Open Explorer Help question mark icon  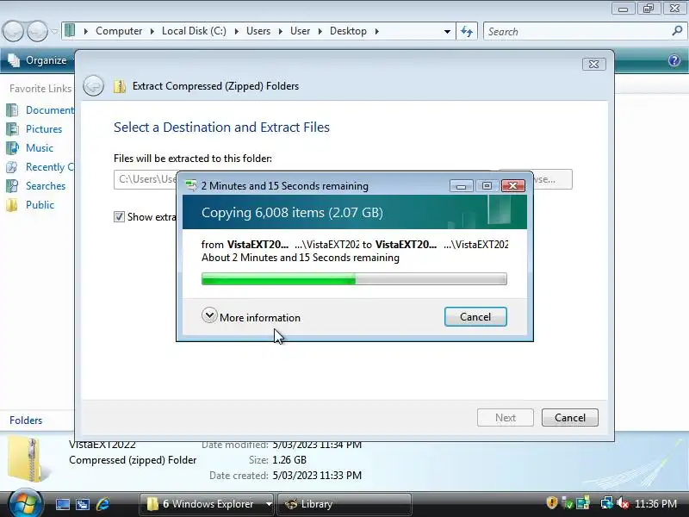(x=674, y=60)
